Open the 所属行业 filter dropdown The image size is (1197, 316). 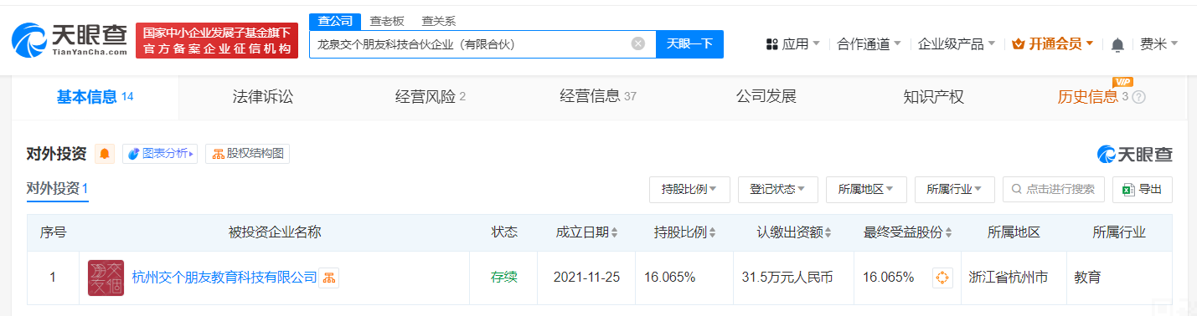tap(955, 190)
